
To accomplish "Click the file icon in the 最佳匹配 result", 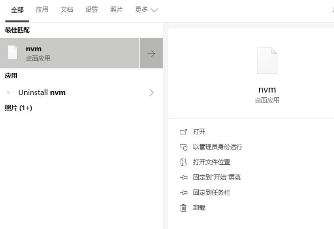I will [13, 53].
